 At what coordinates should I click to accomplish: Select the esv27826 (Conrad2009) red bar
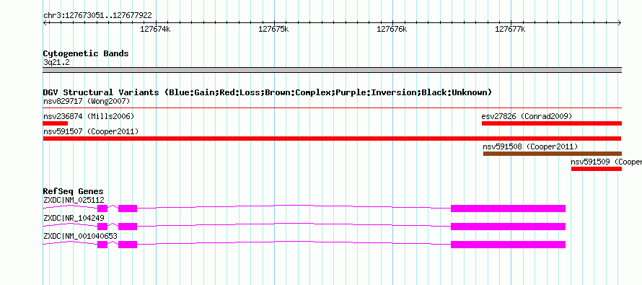click(x=552, y=123)
